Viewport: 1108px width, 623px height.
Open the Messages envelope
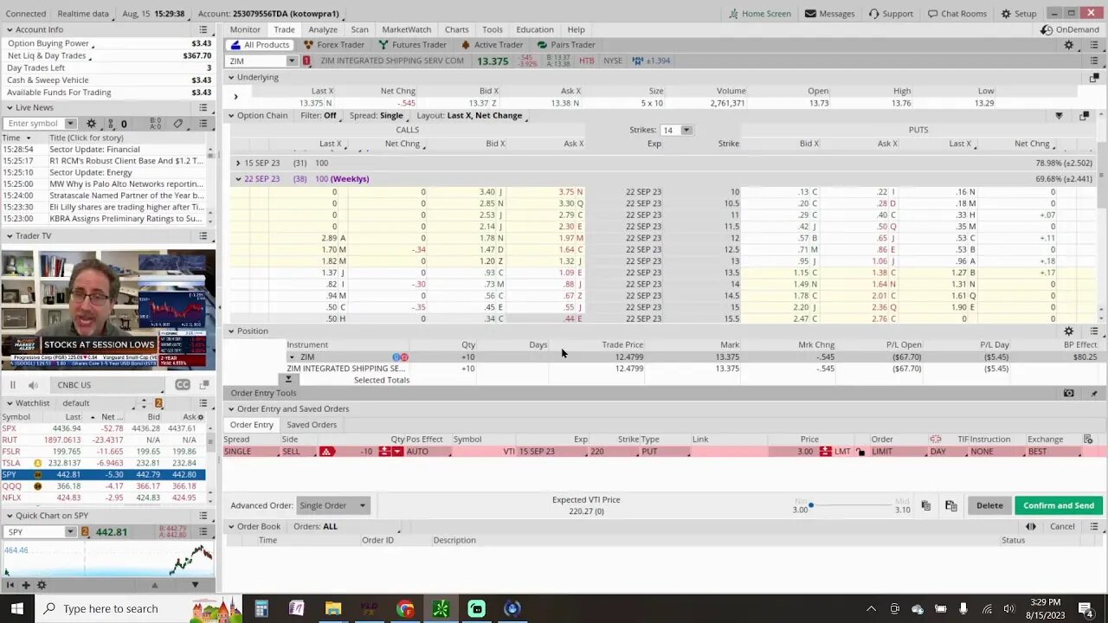pos(828,14)
